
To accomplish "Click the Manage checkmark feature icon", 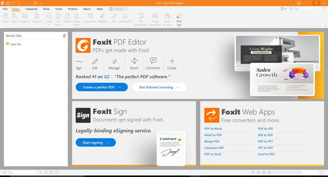I will (114, 61).
